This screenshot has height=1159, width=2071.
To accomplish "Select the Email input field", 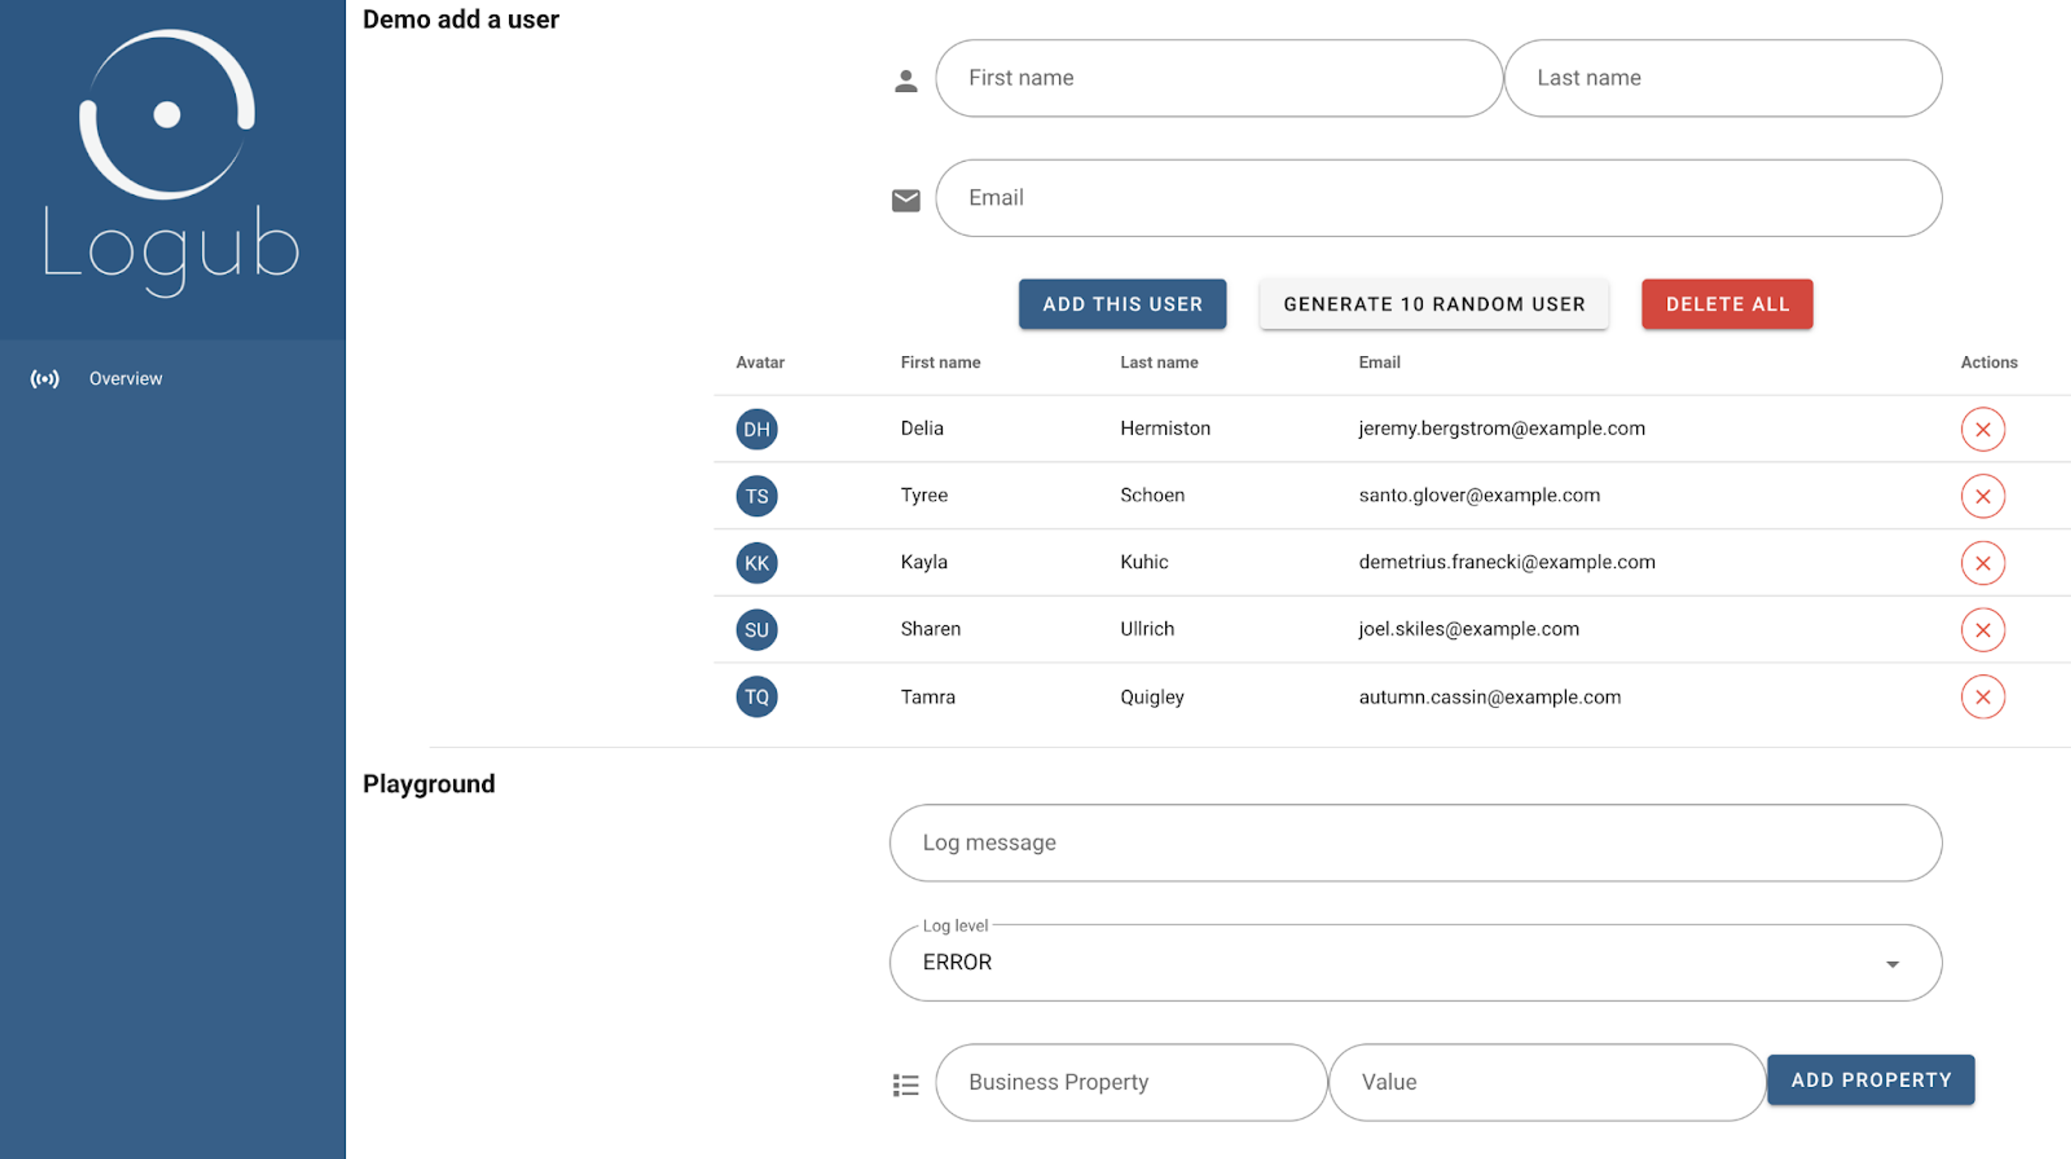I will 1437,198.
